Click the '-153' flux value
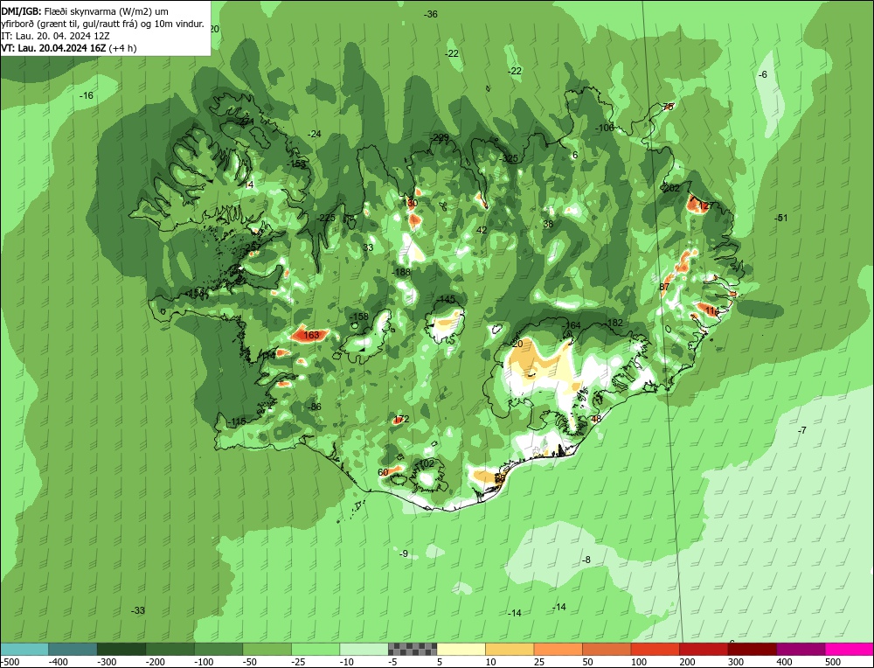 coord(297,164)
